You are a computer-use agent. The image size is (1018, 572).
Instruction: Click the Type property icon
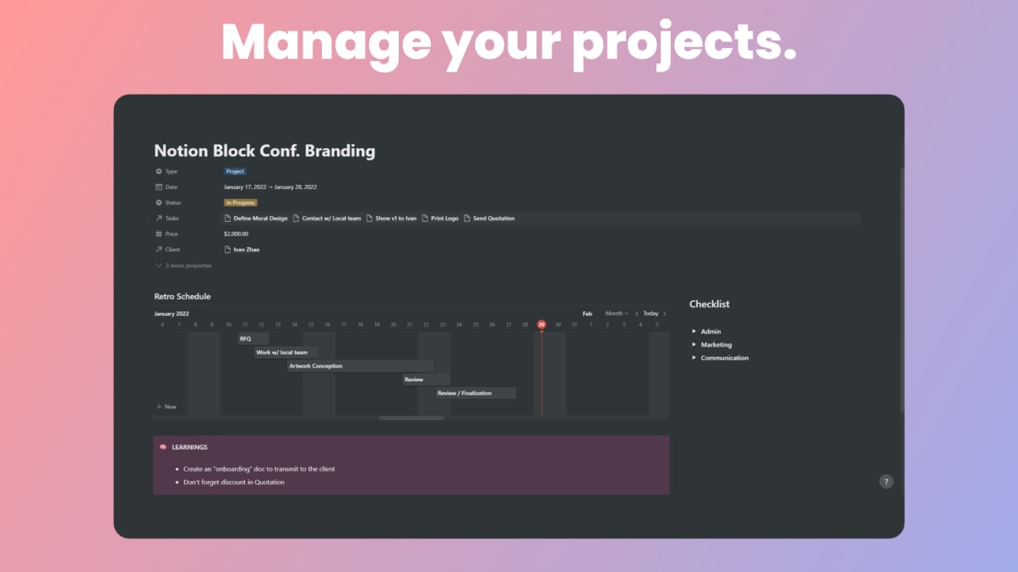click(158, 171)
